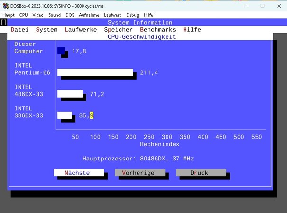Open the Laufwerke menu in SYSINFO
Viewport: 287px width, 213px height.
tap(81, 30)
